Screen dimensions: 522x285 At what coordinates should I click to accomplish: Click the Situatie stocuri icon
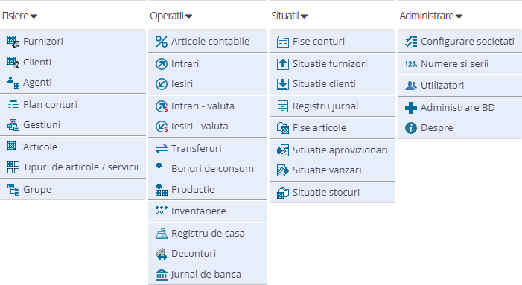coord(283,193)
